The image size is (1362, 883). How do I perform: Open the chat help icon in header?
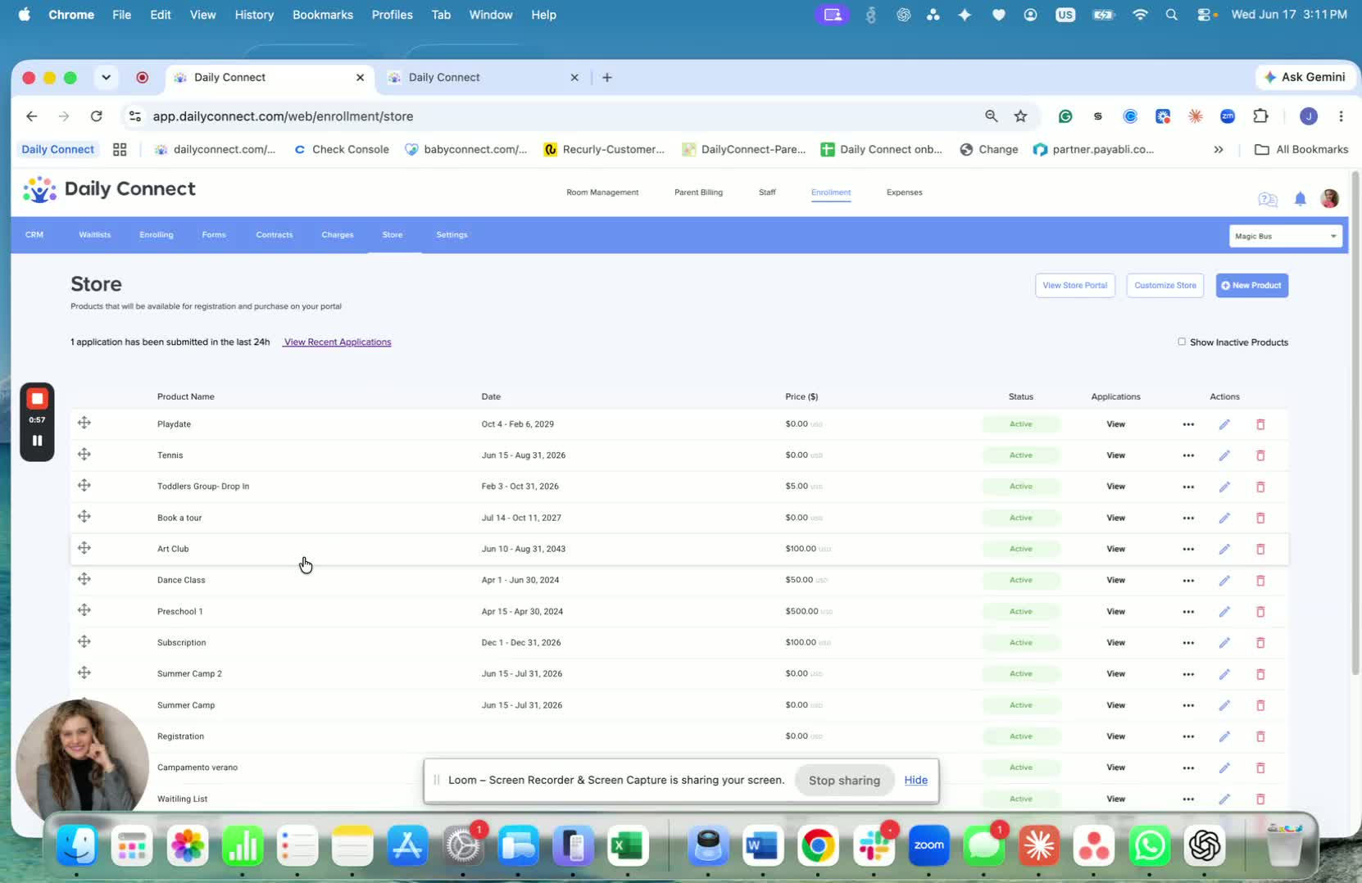[1267, 199]
